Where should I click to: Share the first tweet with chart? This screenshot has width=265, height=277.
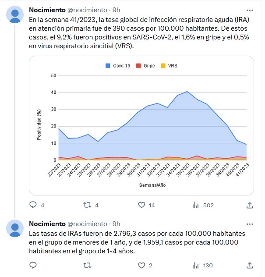point(250,205)
